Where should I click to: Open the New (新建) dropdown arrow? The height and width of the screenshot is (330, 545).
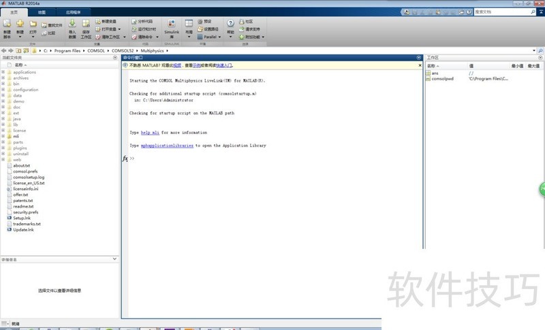(20, 37)
